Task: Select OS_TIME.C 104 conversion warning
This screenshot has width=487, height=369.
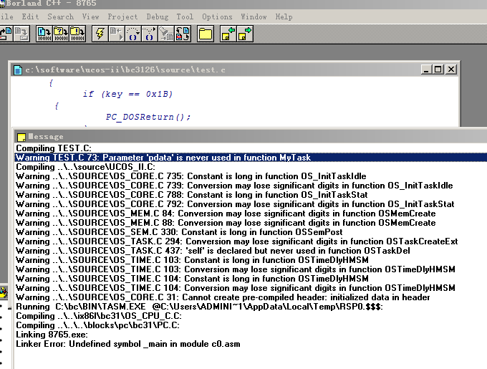Action: 251,288
